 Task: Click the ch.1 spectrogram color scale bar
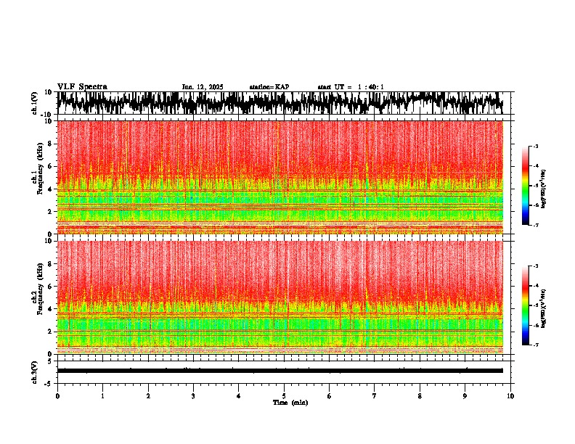[x=526, y=186]
